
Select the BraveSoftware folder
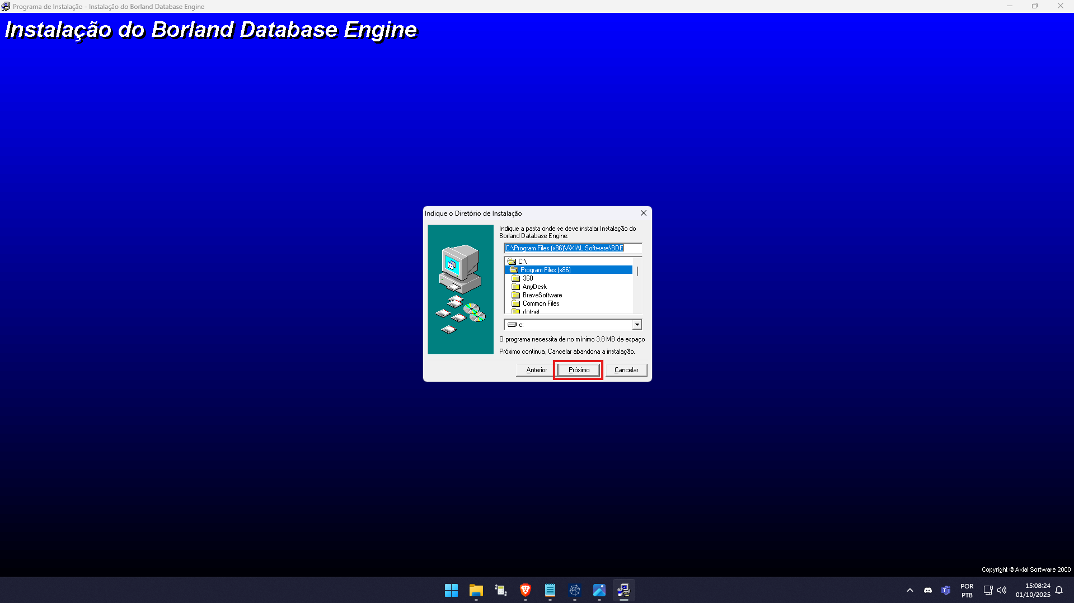pyautogui.click(x=542, y=295)
